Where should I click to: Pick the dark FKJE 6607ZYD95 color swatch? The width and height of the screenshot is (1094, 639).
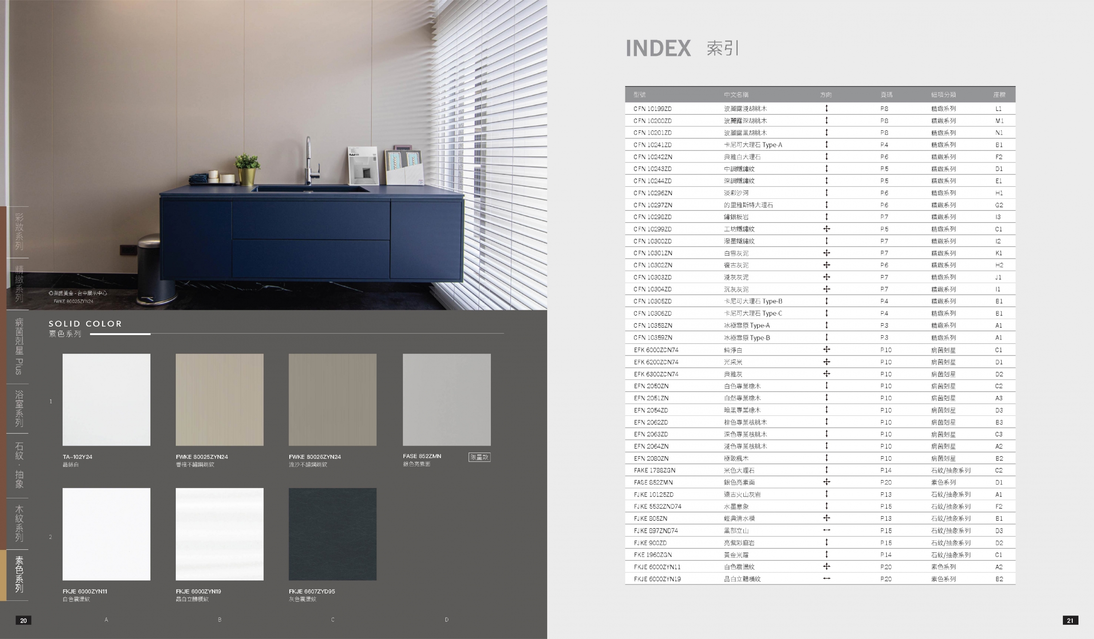pyautogui.click(x=332, y=534)
